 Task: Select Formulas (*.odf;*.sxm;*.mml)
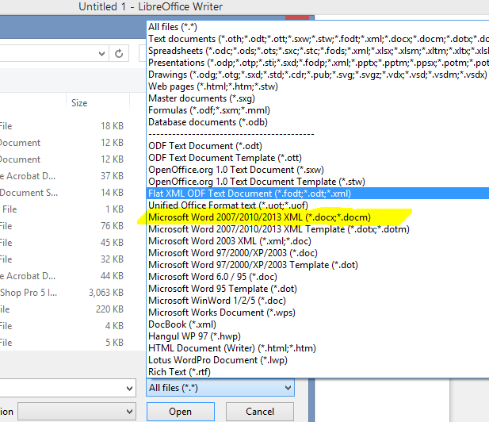[318, 110]
